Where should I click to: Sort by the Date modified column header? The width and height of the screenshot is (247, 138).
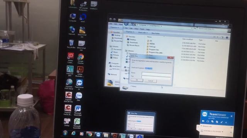(188, 39)
